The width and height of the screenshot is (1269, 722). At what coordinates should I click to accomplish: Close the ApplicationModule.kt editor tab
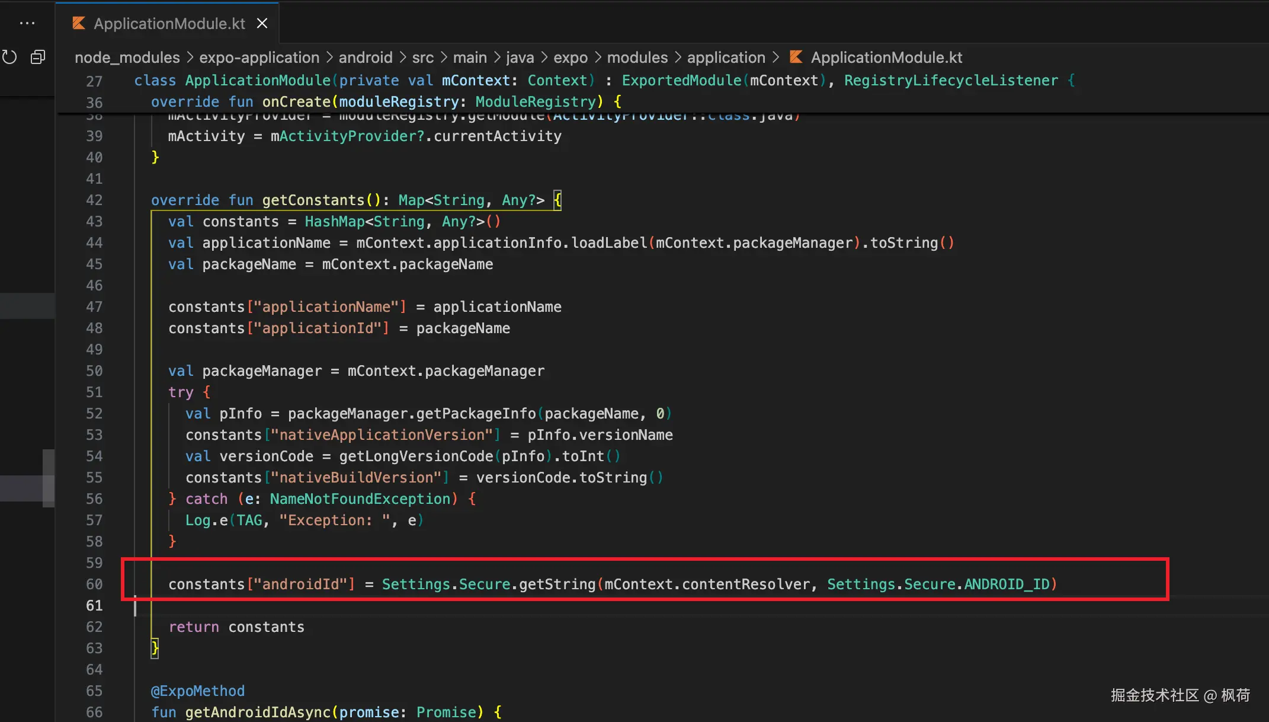click(x=262, y=23)
